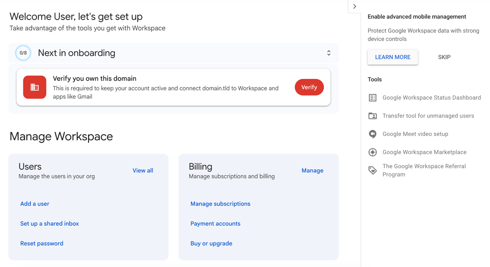Click the Transfer tool folder icon
The image size is (490, 267).
point(373,116)
